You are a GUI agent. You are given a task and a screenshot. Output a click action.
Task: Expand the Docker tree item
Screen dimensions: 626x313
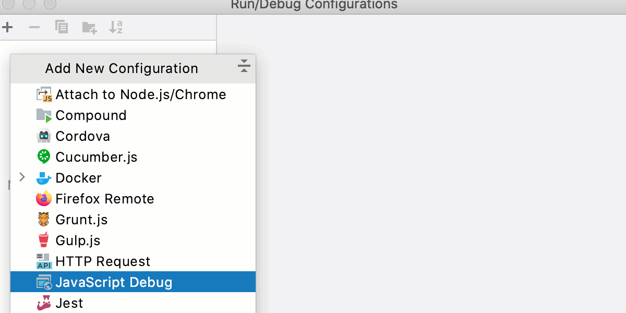22,177
